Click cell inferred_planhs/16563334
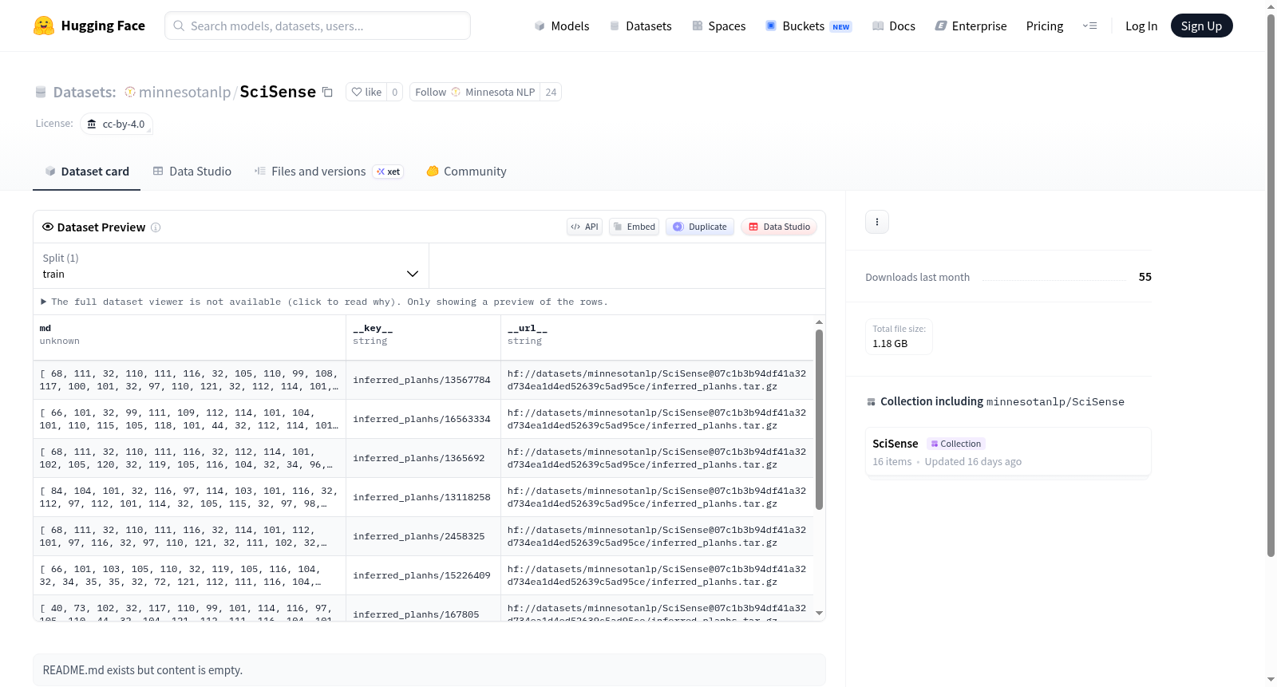The height and width of the screenshot is (687, 1277). (x=423, y=419)
